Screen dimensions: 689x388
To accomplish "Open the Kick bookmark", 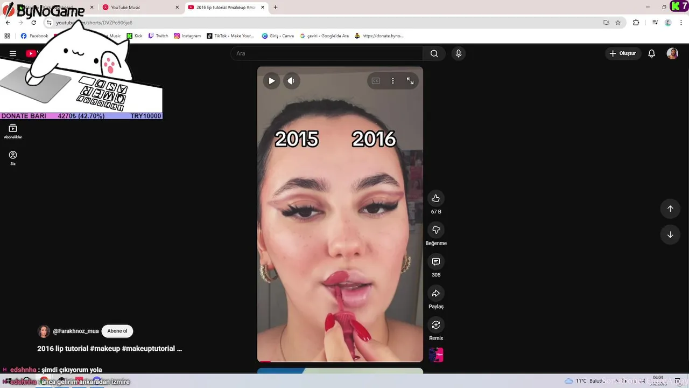I will click(x=135, y=36).
